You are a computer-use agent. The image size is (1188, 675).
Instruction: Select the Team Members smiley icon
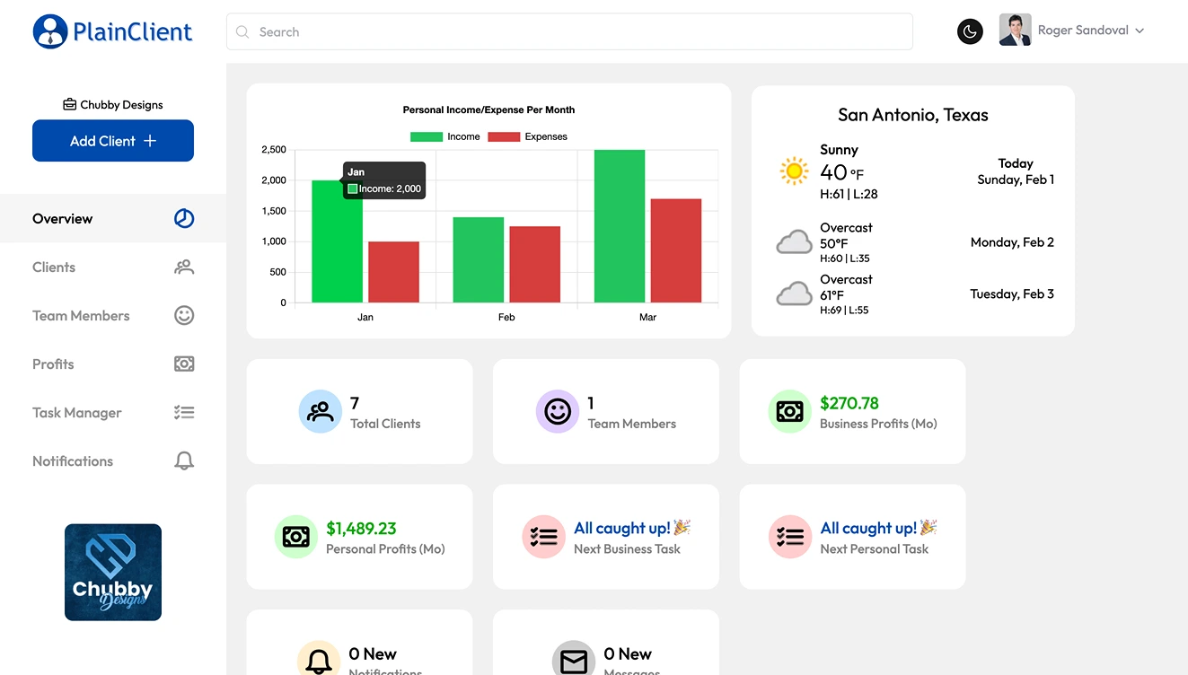pyautogui.click(x=184, y=315)
